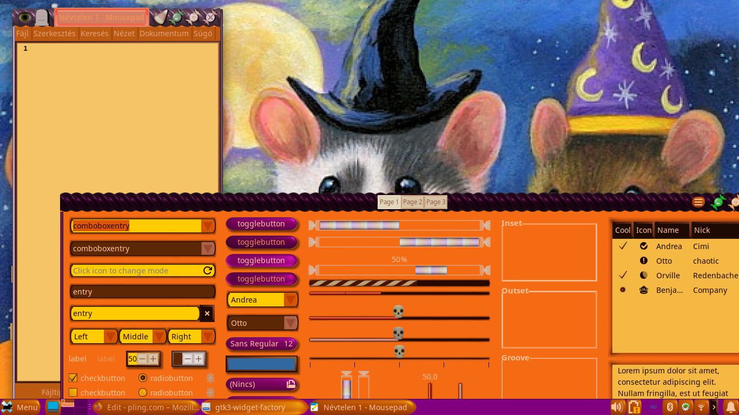Open the hamburger menu in widget factory header

(698, 202)
